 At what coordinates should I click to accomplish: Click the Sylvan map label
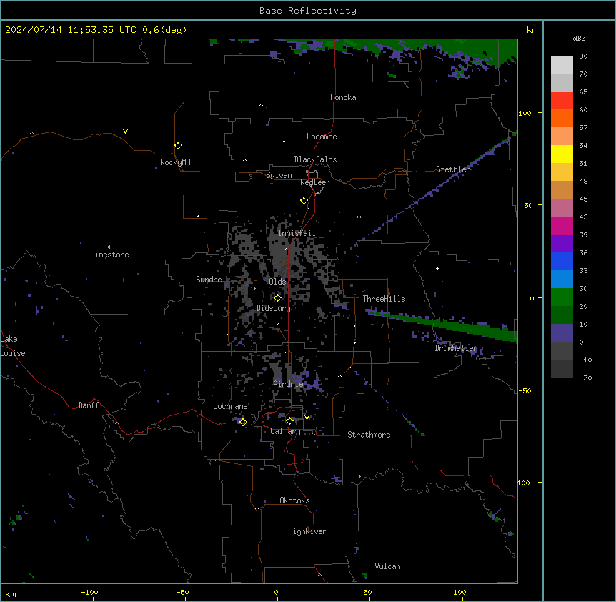point(279,175)
